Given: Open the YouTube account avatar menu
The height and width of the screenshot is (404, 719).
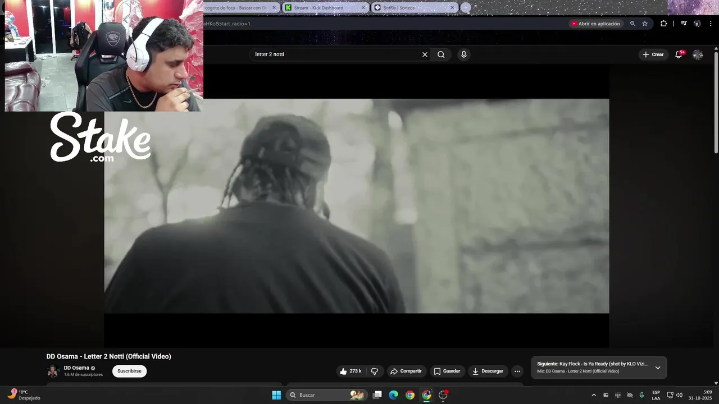Looking at the screenshot, I should pyautogui.click(x=698, y=54).
